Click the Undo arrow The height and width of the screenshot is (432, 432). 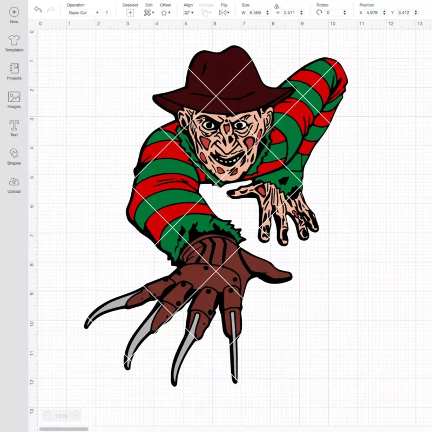[38, 10]
